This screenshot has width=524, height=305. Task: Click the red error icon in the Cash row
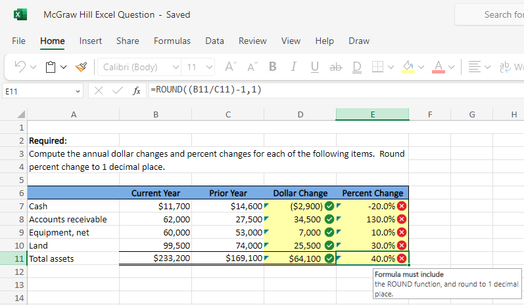(402, 206)
